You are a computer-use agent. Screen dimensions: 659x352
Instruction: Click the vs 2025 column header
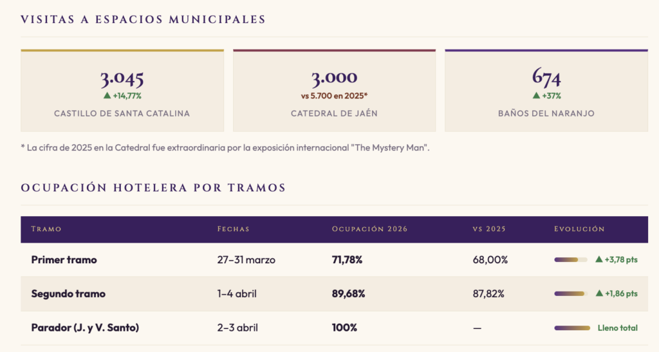pyautogui.click(x=488, y=229)
